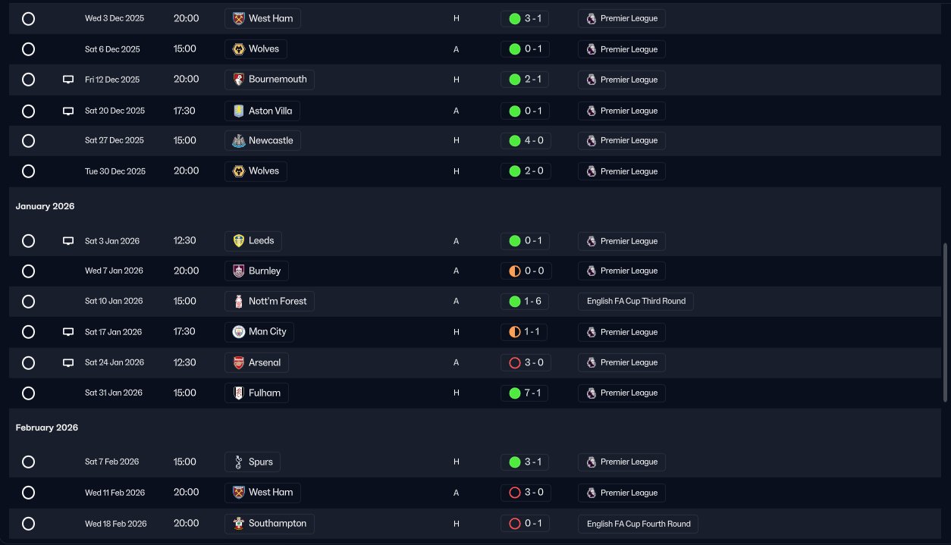Click the Newcastle club crest icon
Screen dimensions: 951x545
point(238,140)
